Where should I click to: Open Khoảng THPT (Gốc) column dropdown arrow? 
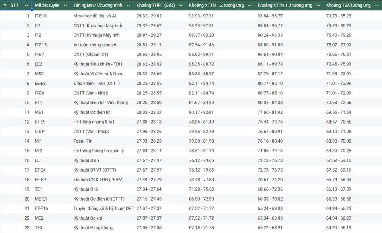pos(181,5)
